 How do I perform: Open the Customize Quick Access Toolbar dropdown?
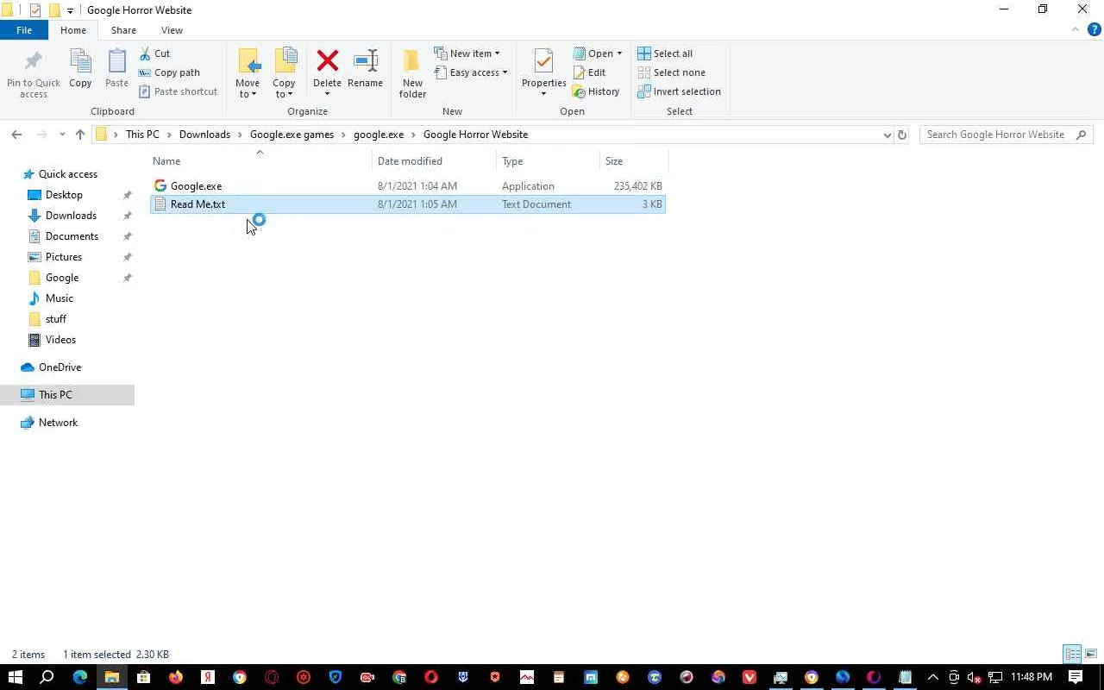click(x=71, y=10)
